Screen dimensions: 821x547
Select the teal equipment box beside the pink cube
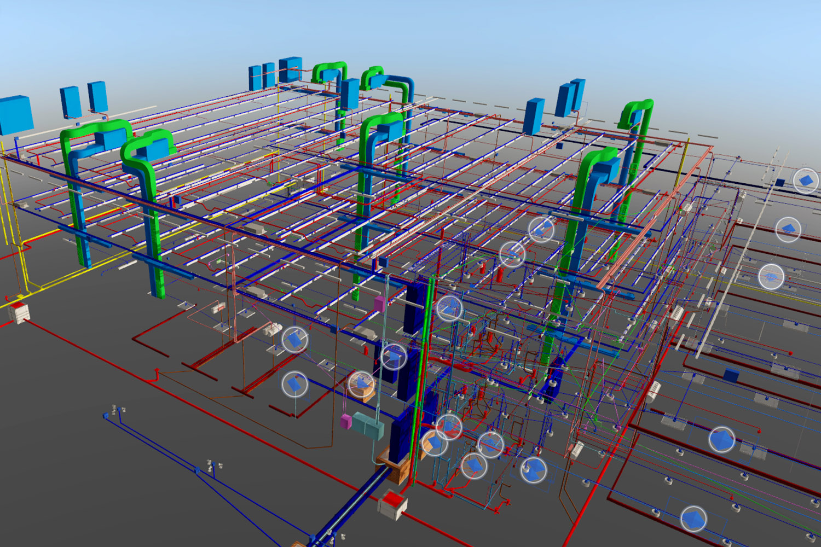click(368, 426)
